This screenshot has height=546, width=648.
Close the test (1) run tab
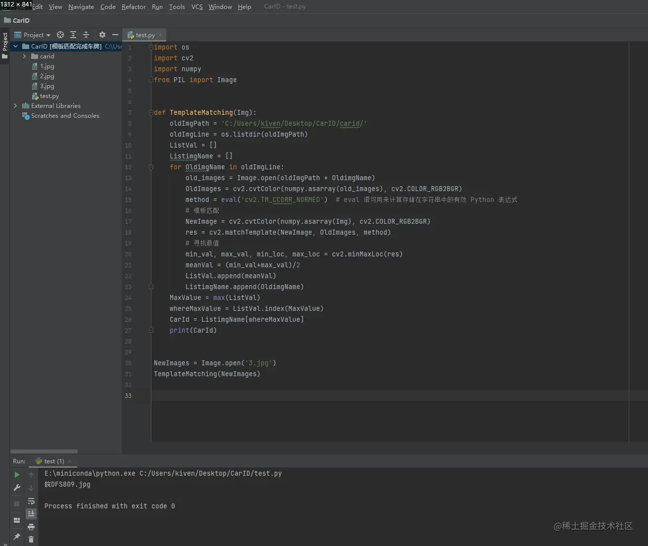[70, 461]
